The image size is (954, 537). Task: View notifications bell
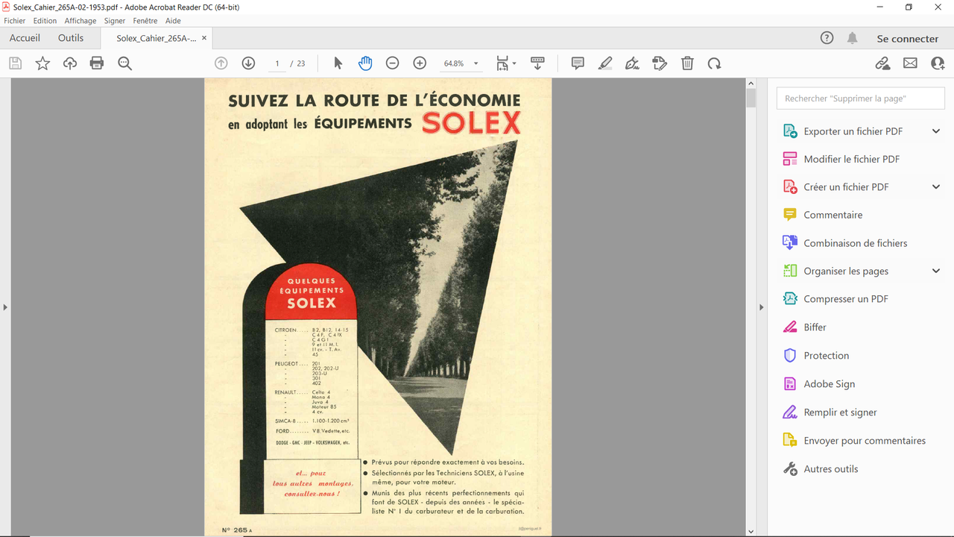click(852, 38)
